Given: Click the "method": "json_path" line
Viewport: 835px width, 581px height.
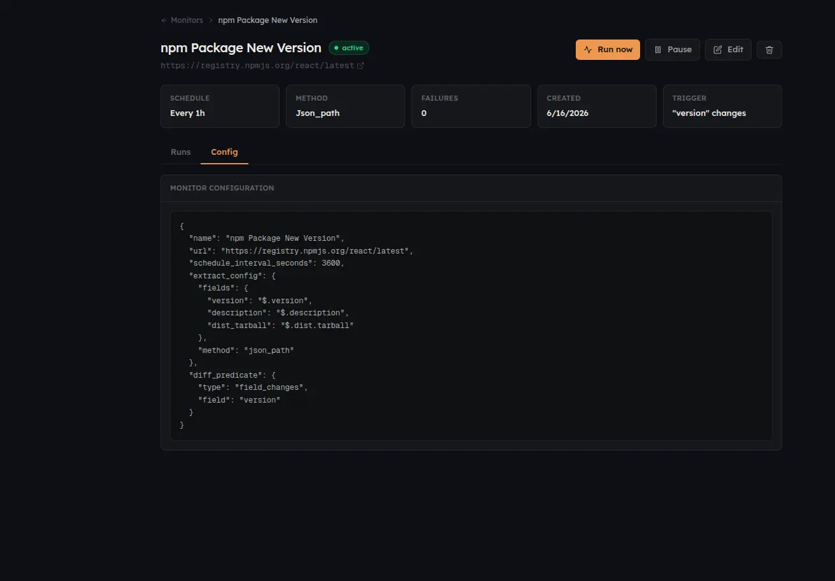Looking at the screenshot, I should pos(246,350).
